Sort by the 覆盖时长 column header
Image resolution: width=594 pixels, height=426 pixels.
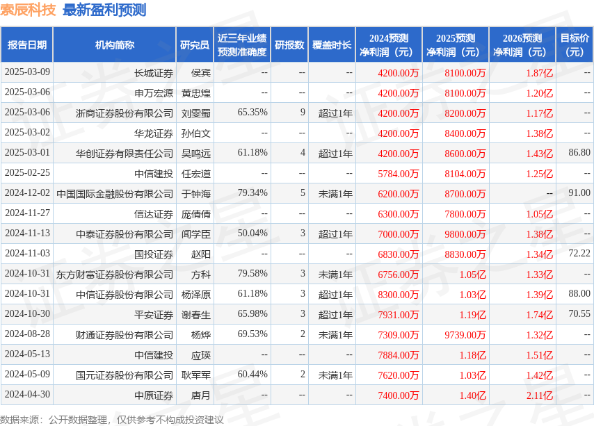(x=332, y=45)
